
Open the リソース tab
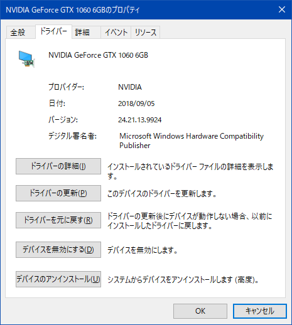coord(146,33)
